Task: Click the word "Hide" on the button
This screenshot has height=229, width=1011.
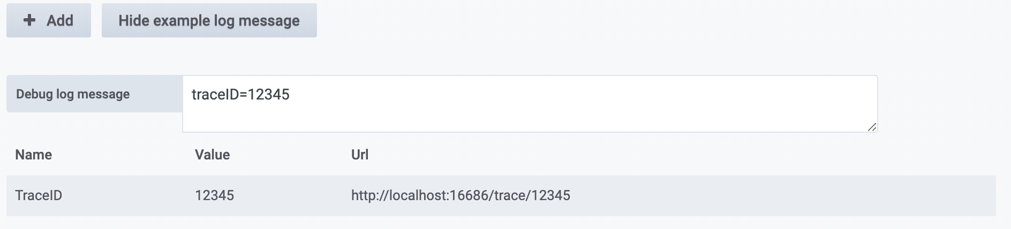Action: [133, 20]
